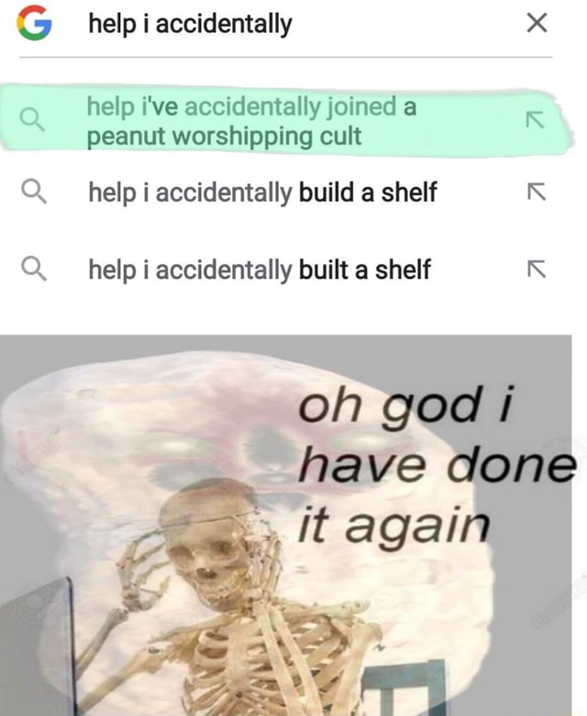The height and width of the screenshot is (716, 587).
Task: Click the magnifier beside 'build a shelf'
Action: tap(34, 192)
